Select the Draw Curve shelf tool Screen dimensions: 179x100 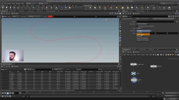38,8
